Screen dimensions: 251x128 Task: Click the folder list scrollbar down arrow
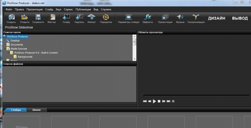[135, 59]
